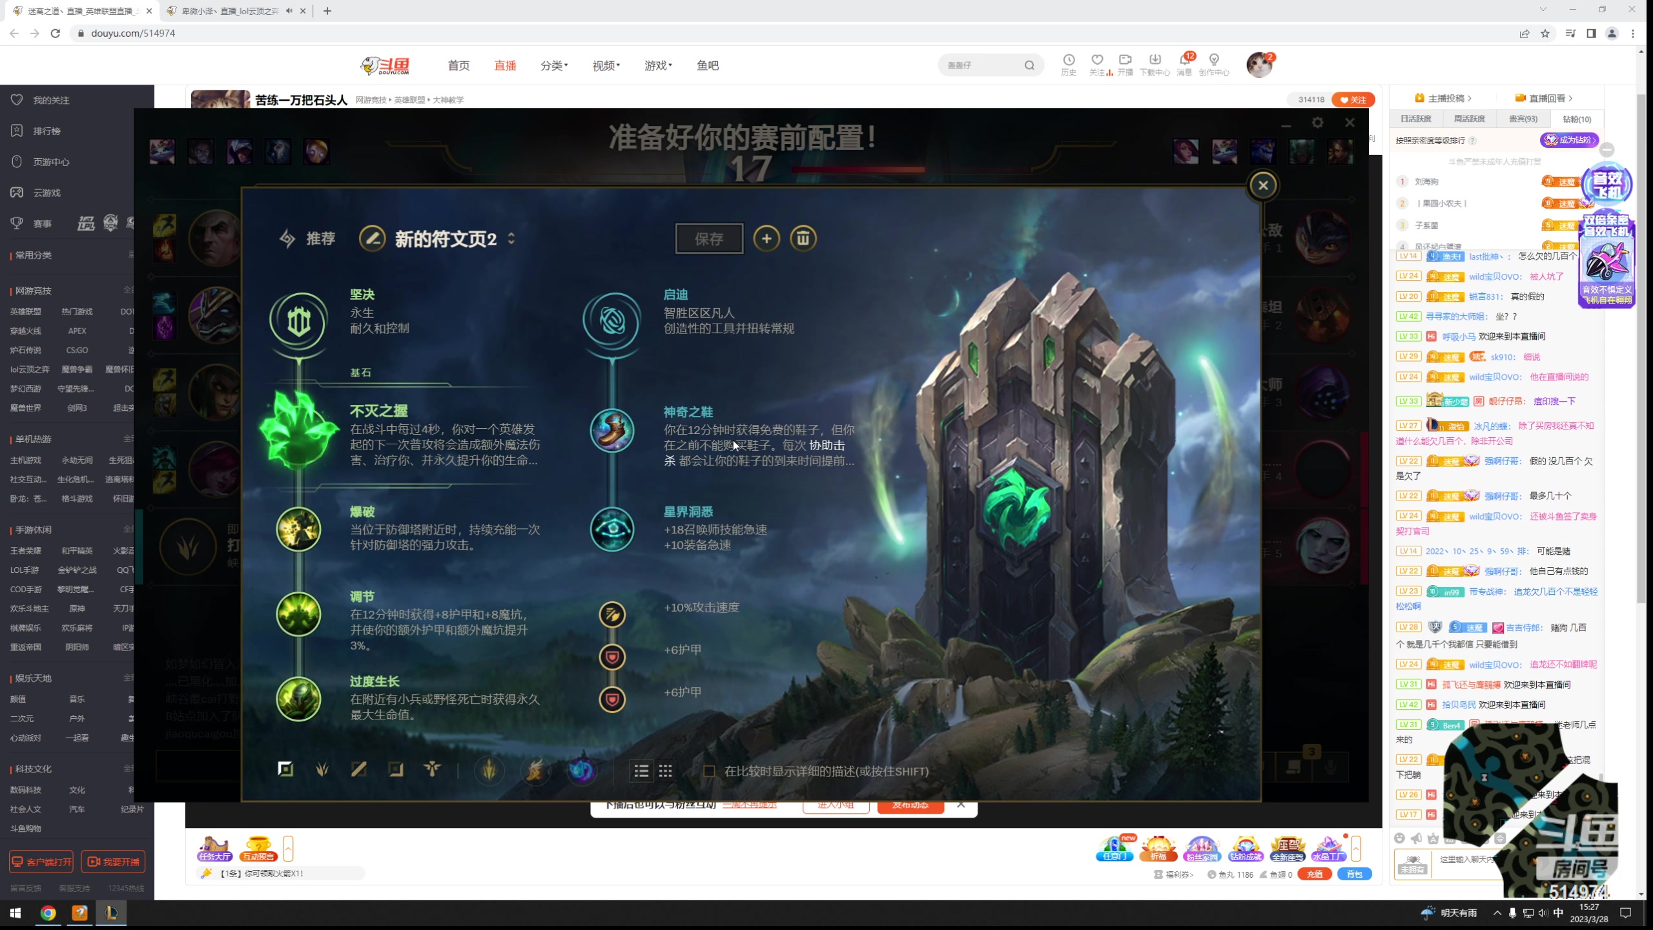The height and width of the screenshot is (930, 1653).
Task: Switch runes display to grid view
Action: [666, 770]
